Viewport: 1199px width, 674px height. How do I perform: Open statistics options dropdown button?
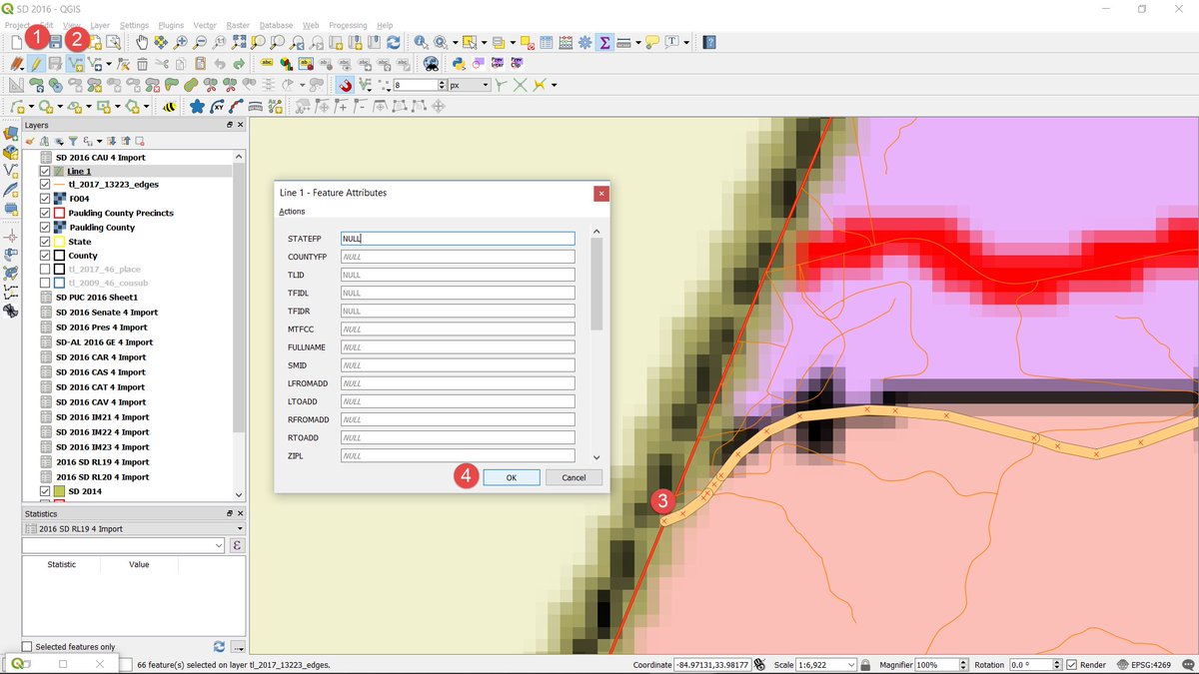(238, 647)
